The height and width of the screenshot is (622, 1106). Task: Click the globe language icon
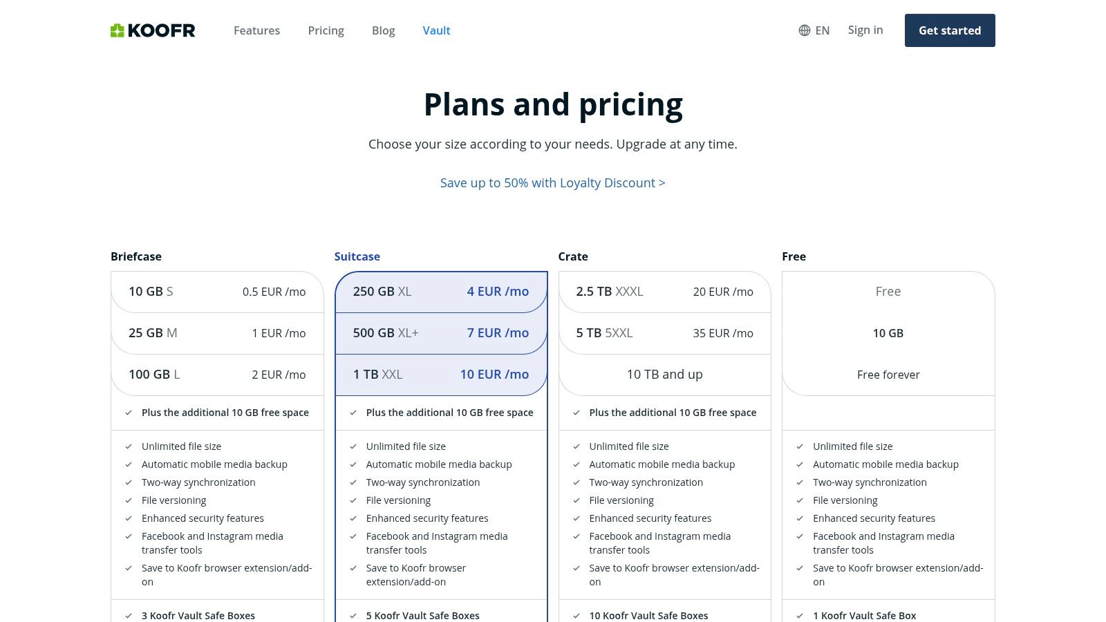point(805,30)
